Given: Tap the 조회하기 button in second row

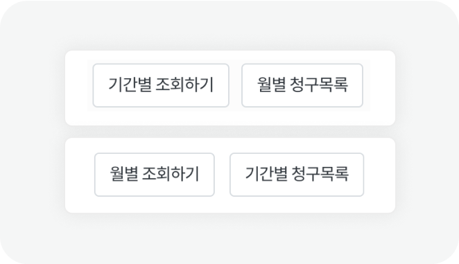Looking at the screenshot, I should pos(154,175).
